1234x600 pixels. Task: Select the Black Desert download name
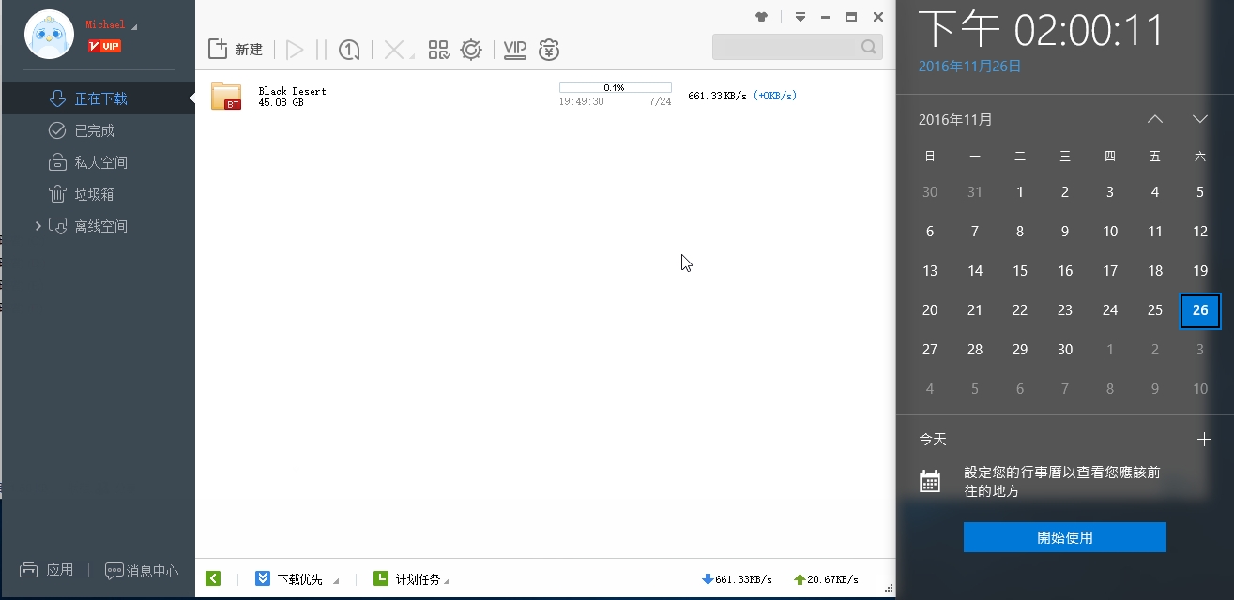click(x=292, y=91)
